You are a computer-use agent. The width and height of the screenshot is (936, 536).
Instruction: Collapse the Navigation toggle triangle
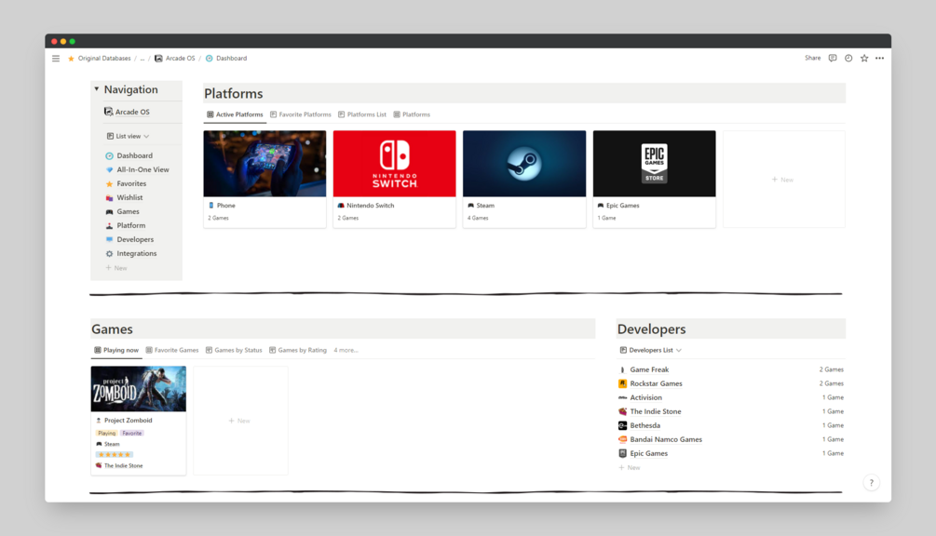96,89
